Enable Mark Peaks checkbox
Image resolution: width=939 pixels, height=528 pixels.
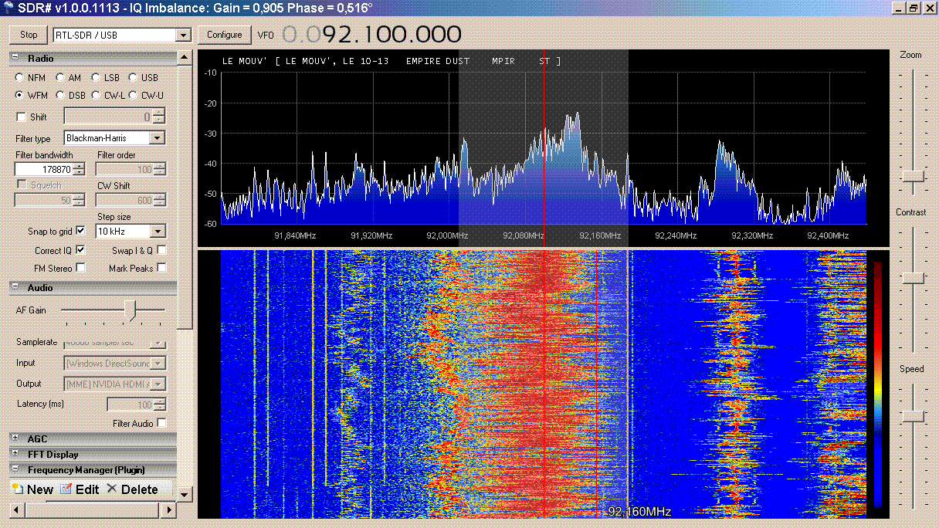(161, 268)
